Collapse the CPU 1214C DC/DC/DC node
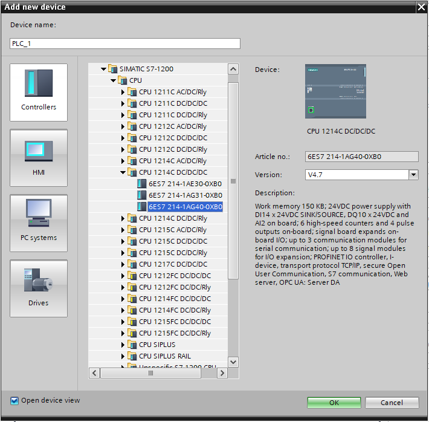429x422 pixels. [x=123, y=172]
